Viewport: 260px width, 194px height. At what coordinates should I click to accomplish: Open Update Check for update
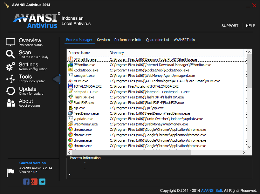coord(31,91)
